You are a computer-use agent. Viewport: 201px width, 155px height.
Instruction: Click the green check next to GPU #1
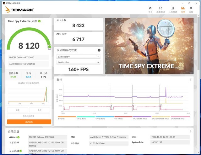click(19, 137)
